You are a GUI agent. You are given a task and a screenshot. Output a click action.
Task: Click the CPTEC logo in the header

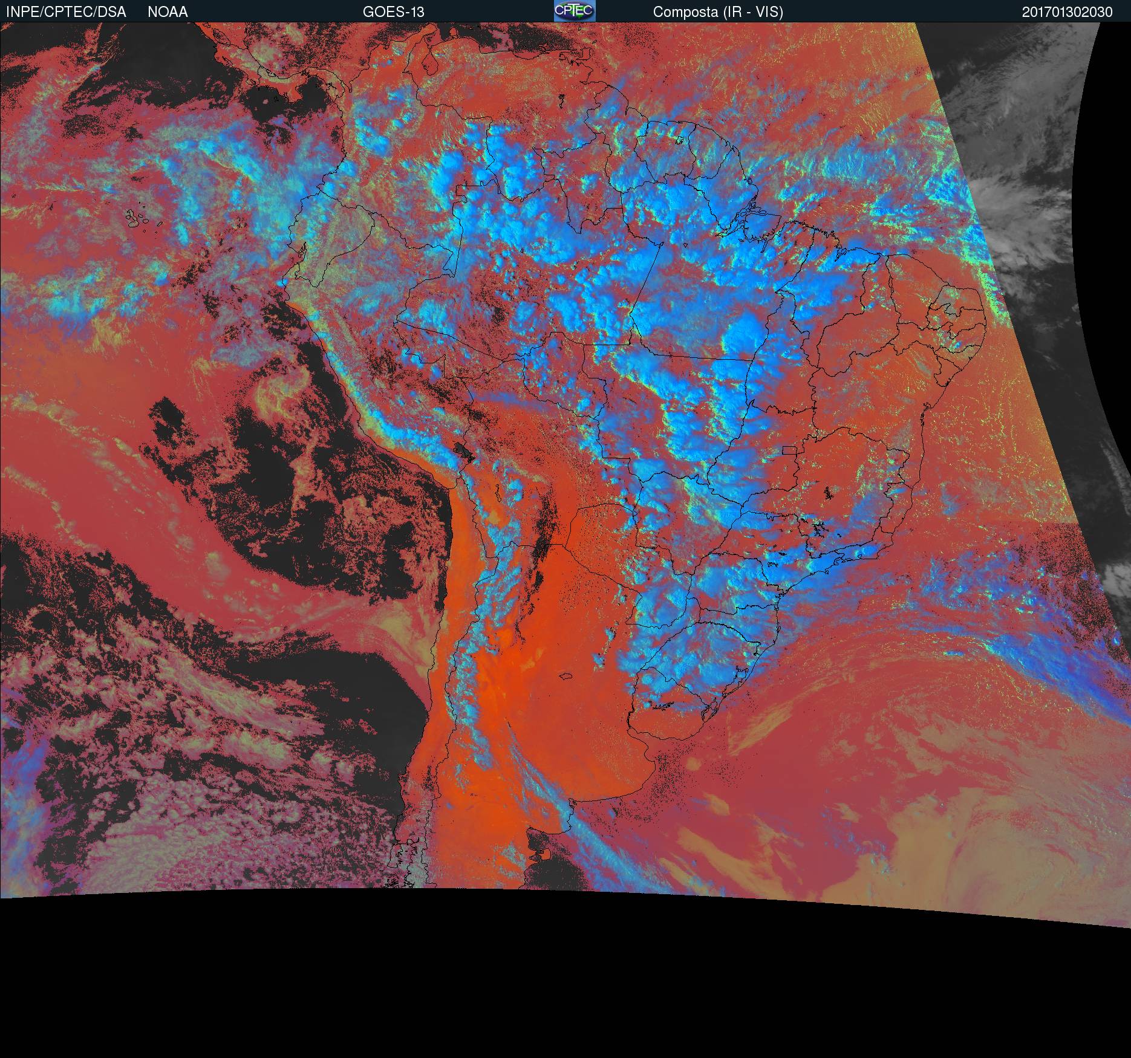[x=575, y=11]
